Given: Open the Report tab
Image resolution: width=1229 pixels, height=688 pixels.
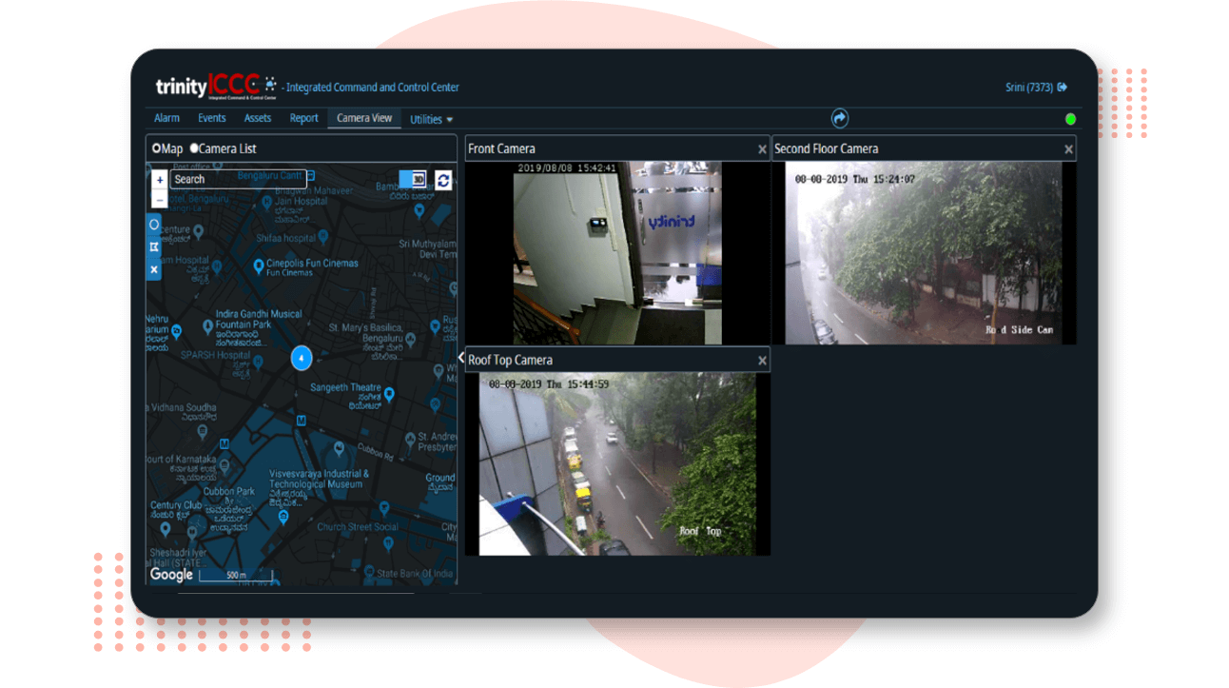Looking at the screenshot, I should click(303, 119).
